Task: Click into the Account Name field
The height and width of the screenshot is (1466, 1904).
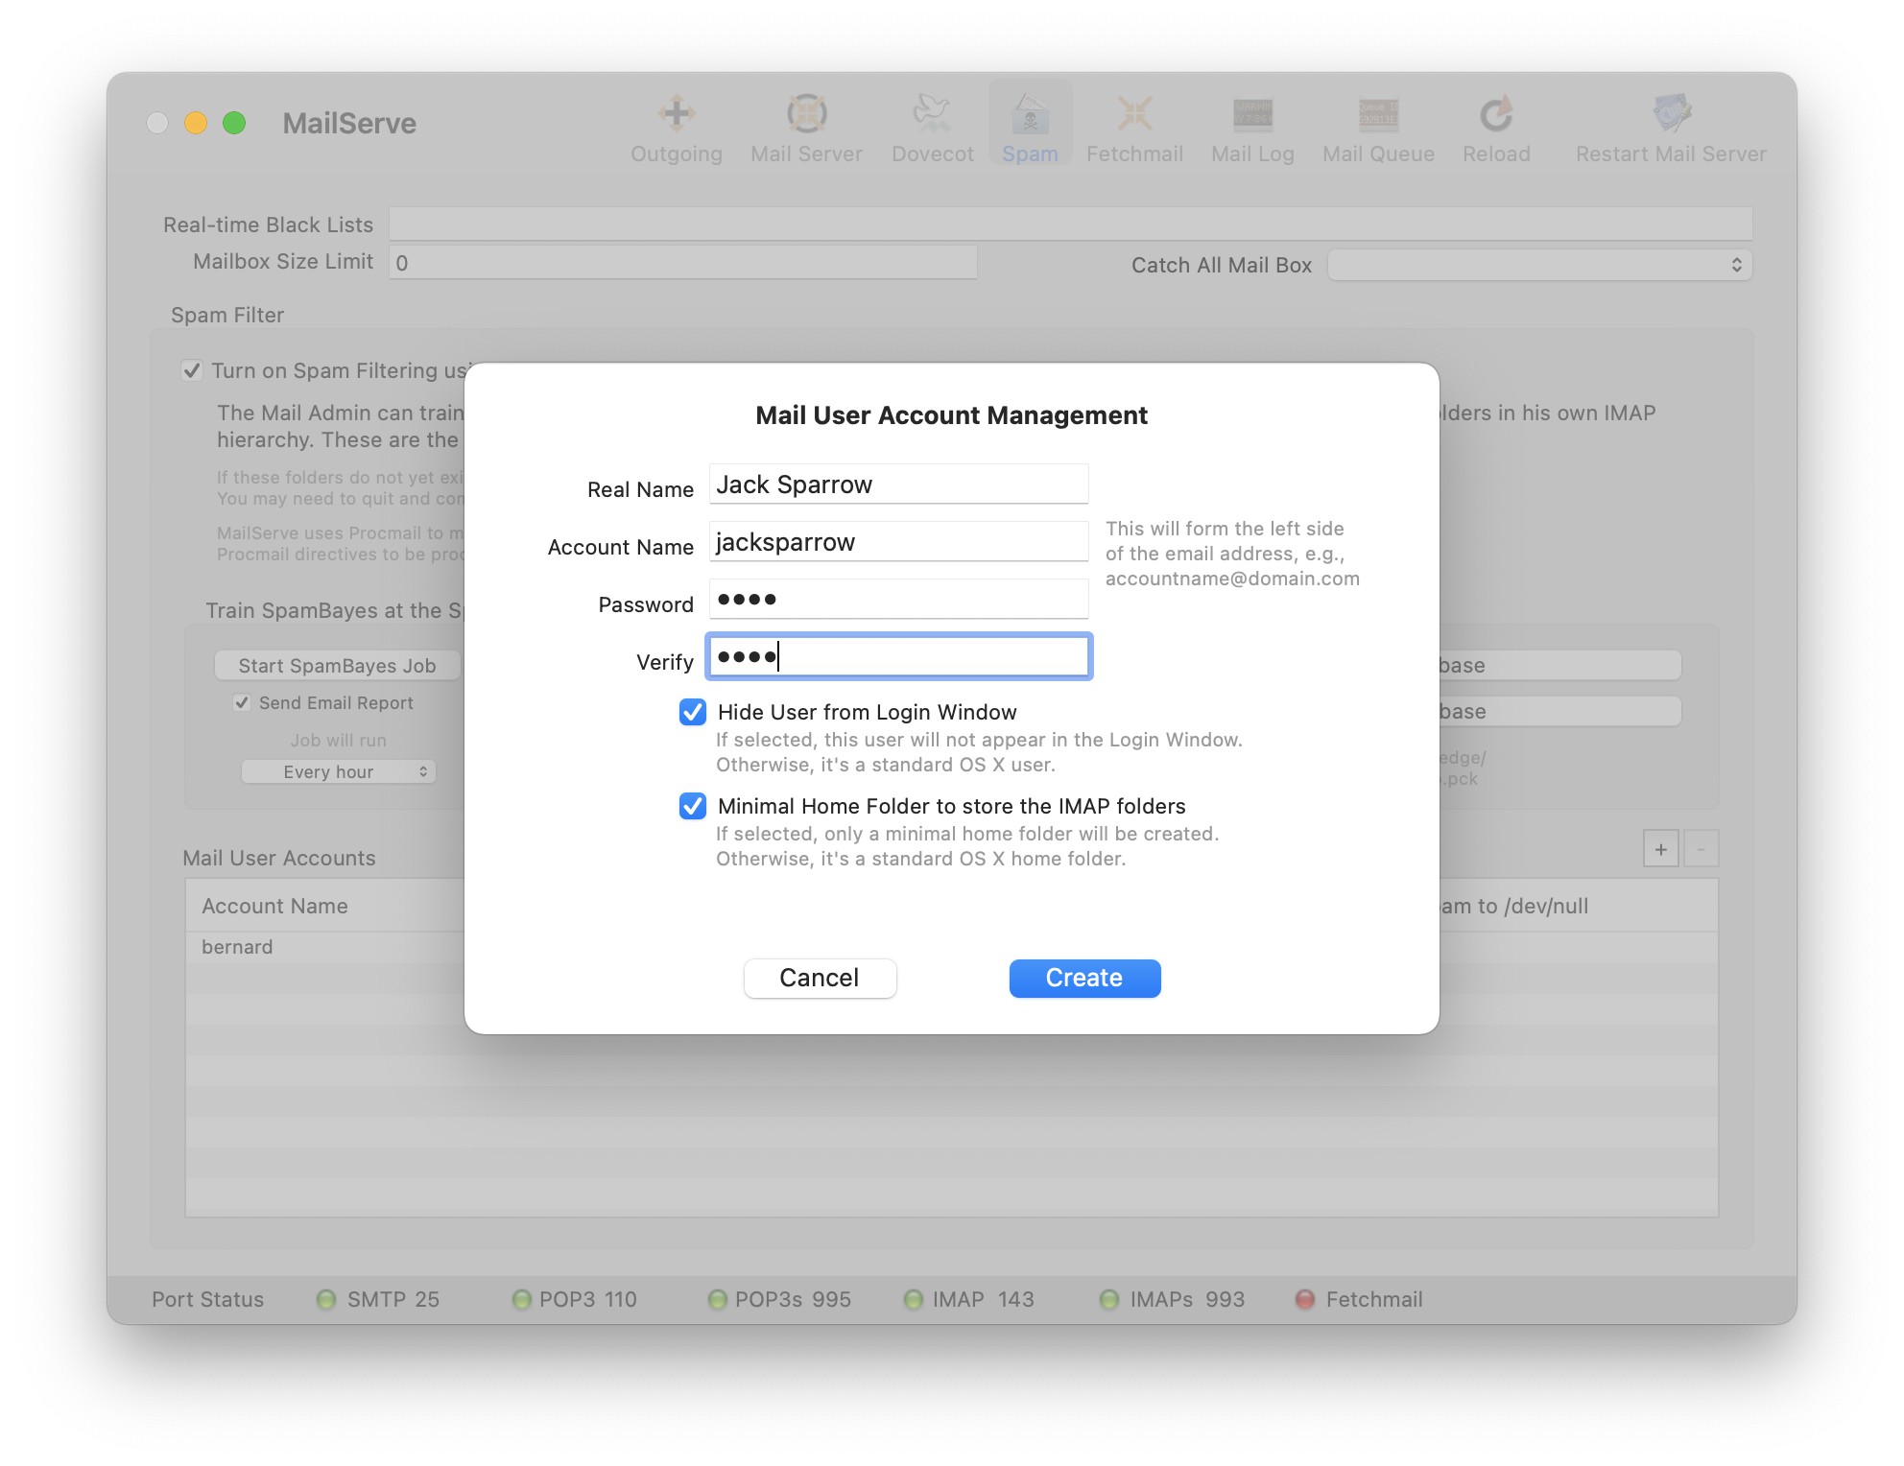Action: tap(898, 542)
